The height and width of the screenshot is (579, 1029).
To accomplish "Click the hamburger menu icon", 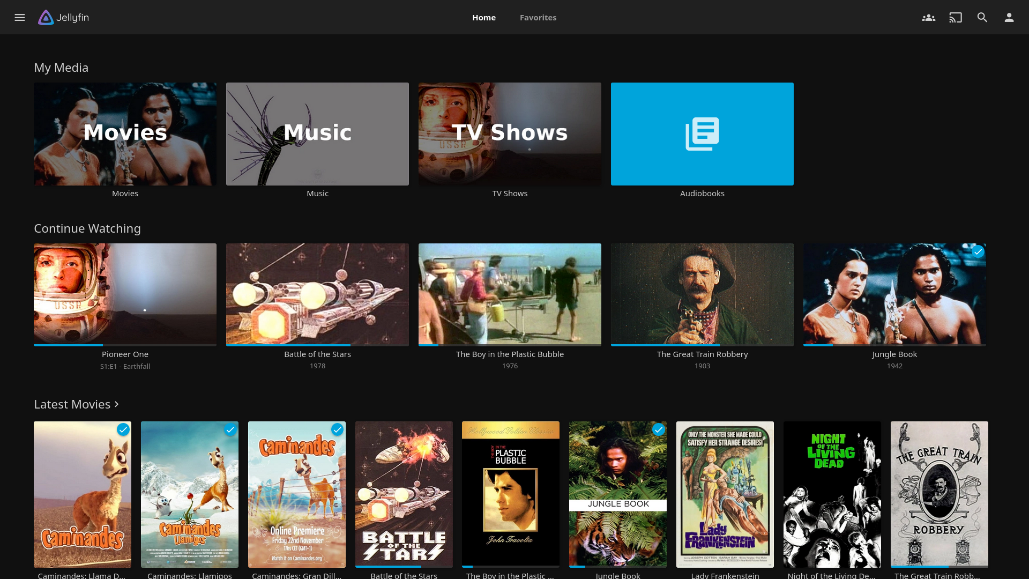I will coord(20,17).
